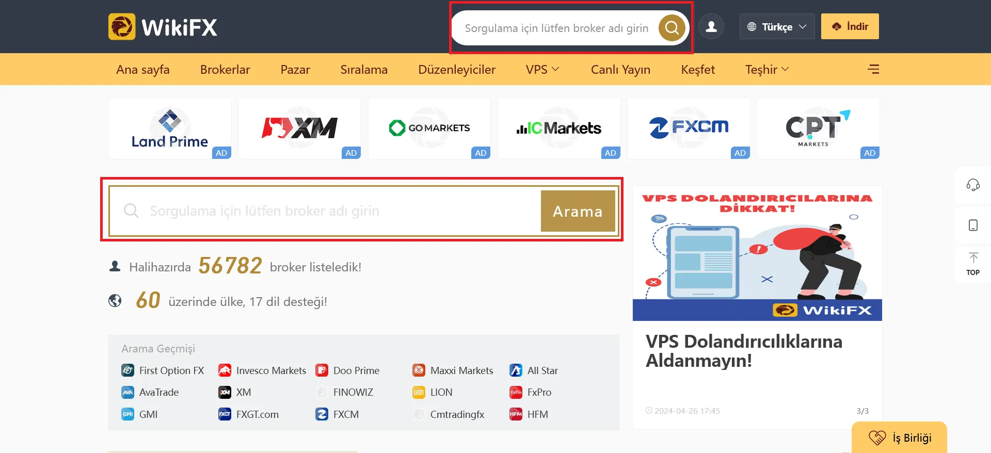Open the VPS Dolandırıcılıklarına Aldanmayın article headline
991x453 pixels.
click(x=744, y=351)
